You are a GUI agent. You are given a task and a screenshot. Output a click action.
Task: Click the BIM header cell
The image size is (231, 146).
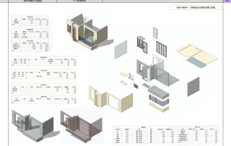point(32,1)
